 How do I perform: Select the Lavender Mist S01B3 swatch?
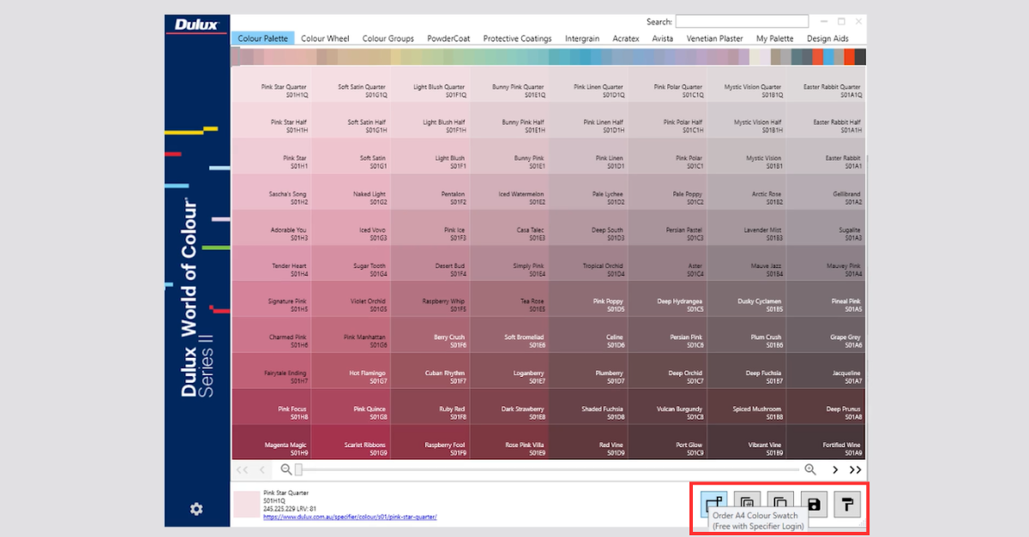pos(747,228)
